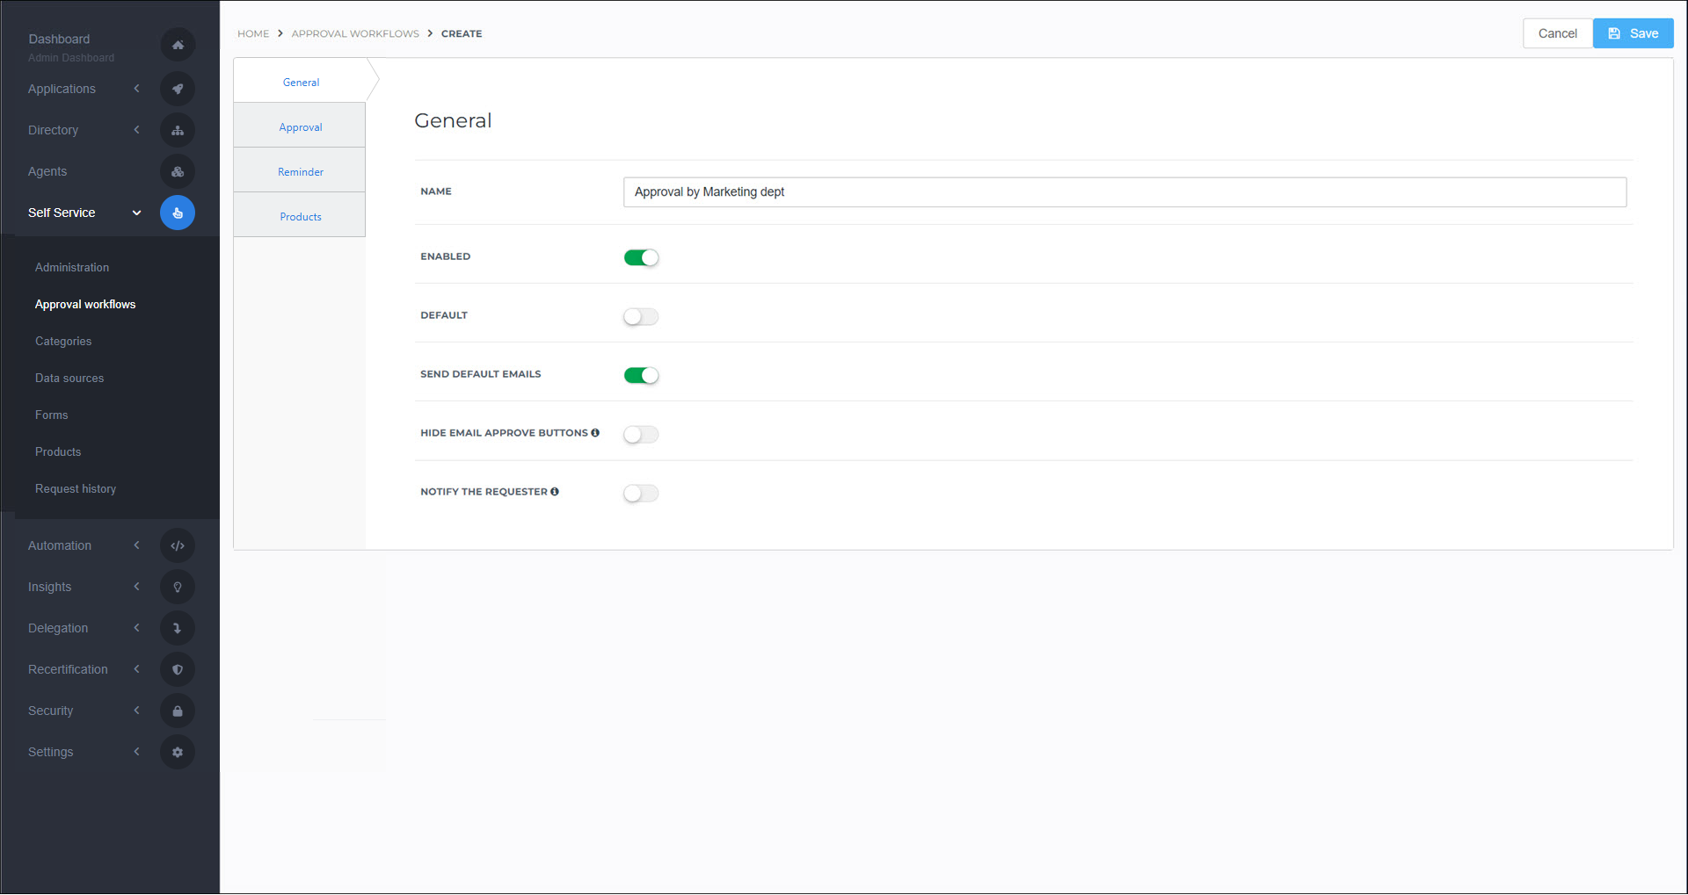Click the Insights lightbulb icon
This screenshot has width=1688, height=895.
coord(178,586)
